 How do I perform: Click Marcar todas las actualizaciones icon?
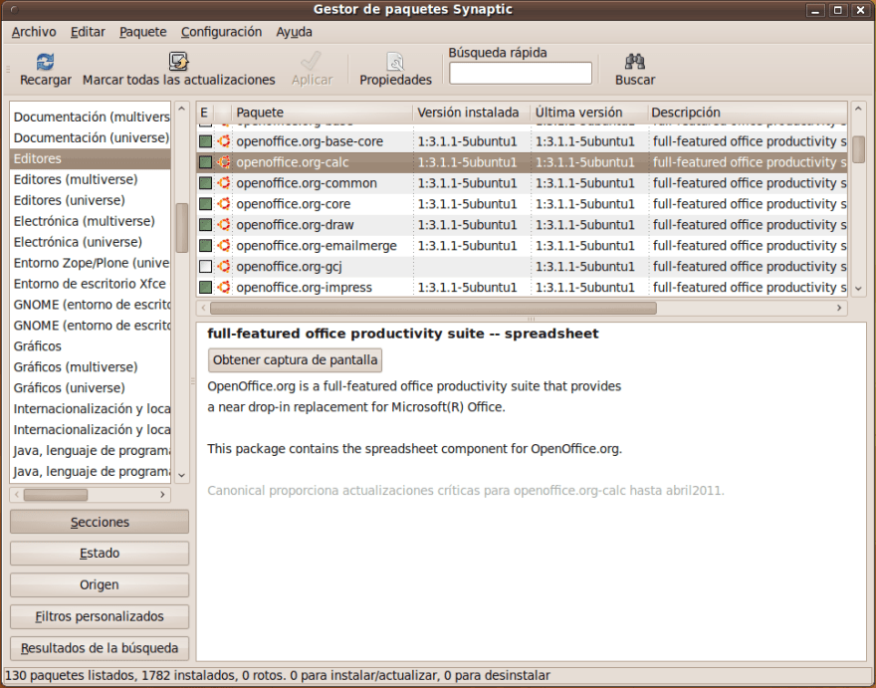coord(179,61)
